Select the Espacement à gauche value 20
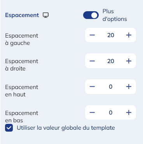This screenshot has height=144, width=143. point(111,35)
